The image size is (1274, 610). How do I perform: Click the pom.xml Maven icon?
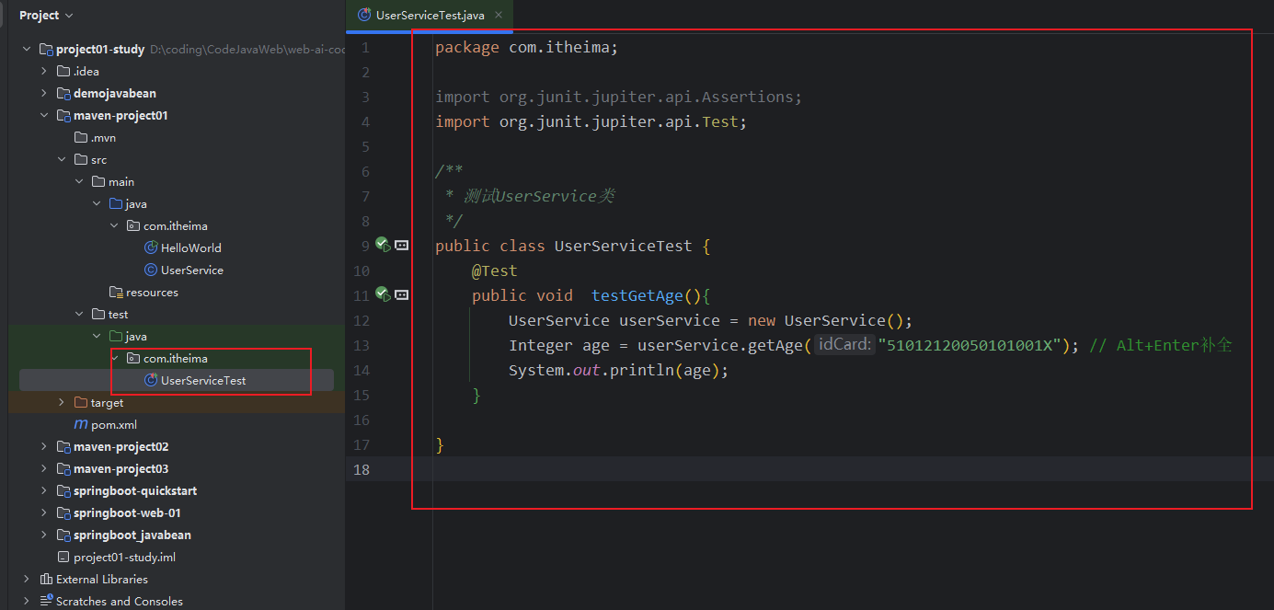(81, 424)
